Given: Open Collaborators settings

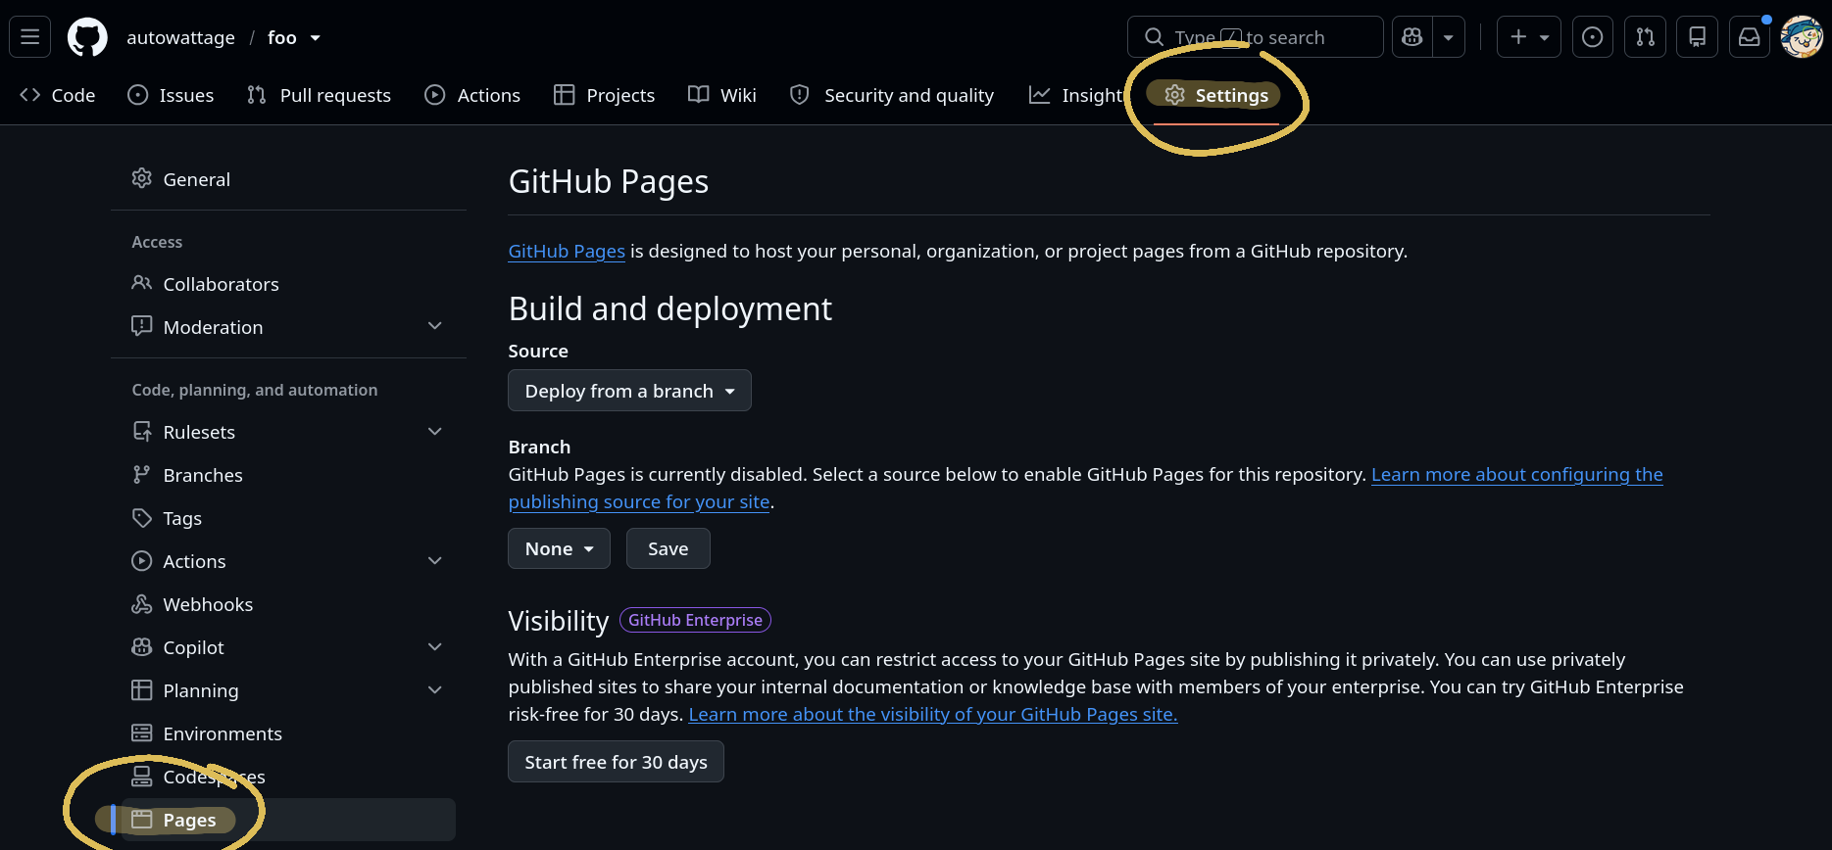Looking at the screenshot, I should click(288, 284).
